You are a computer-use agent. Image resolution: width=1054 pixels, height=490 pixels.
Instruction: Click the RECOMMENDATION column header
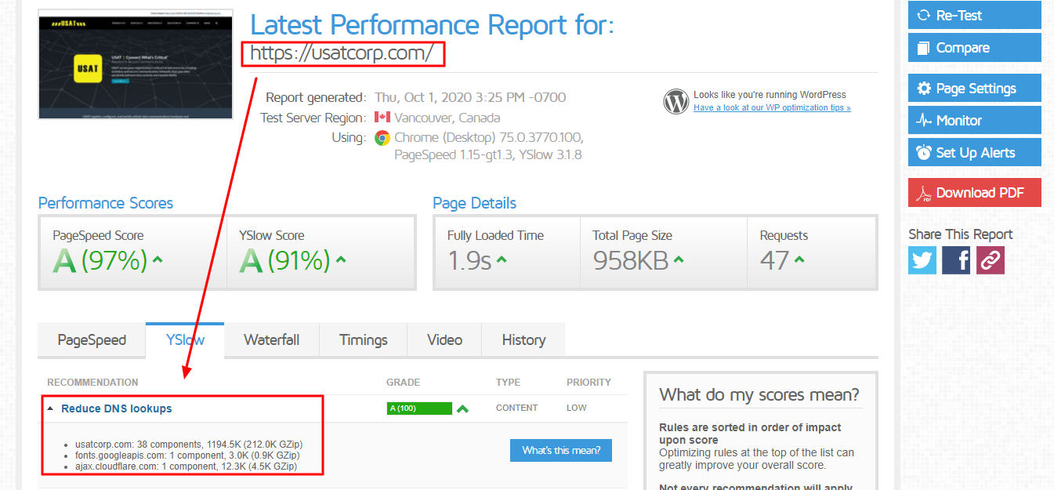[92, 383]
